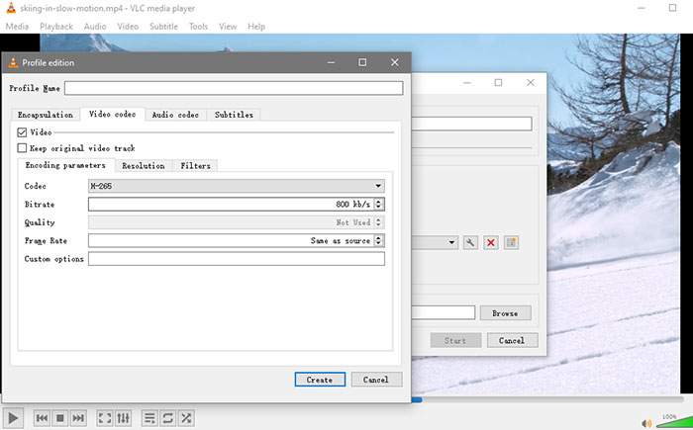This screenshot has height=430, width=693.
Task: Mute audio via speaker icon
Action: (646, 423)
